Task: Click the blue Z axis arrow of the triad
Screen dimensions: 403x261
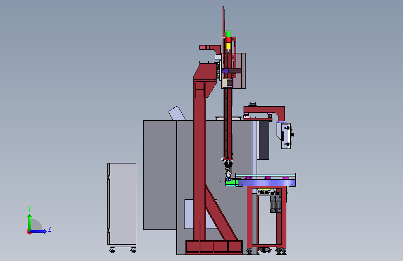Action: pos(39,231)
